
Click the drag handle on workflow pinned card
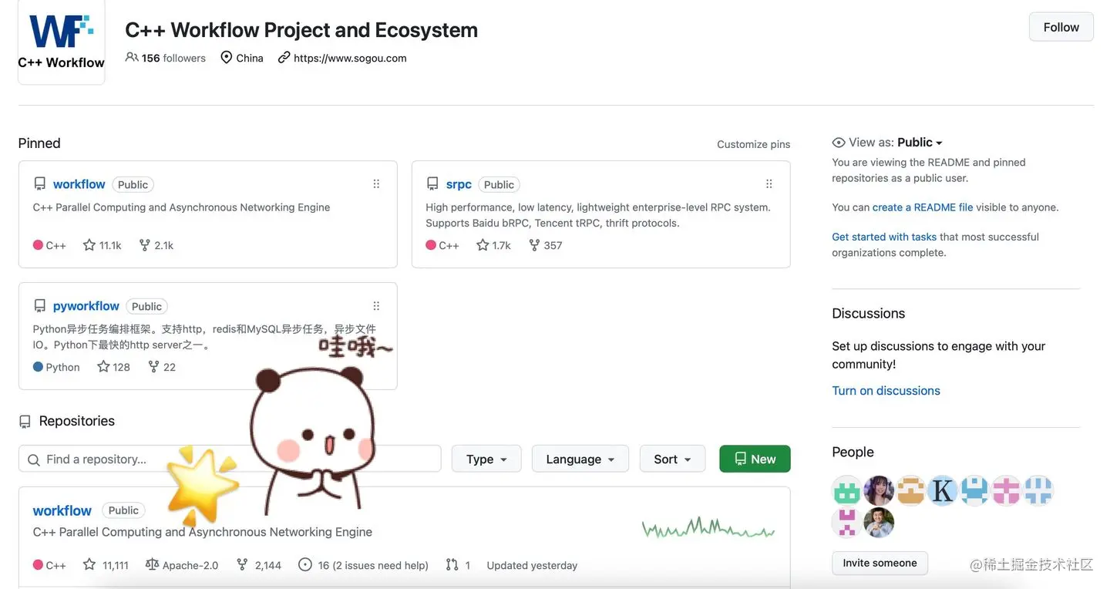(376, 184)
